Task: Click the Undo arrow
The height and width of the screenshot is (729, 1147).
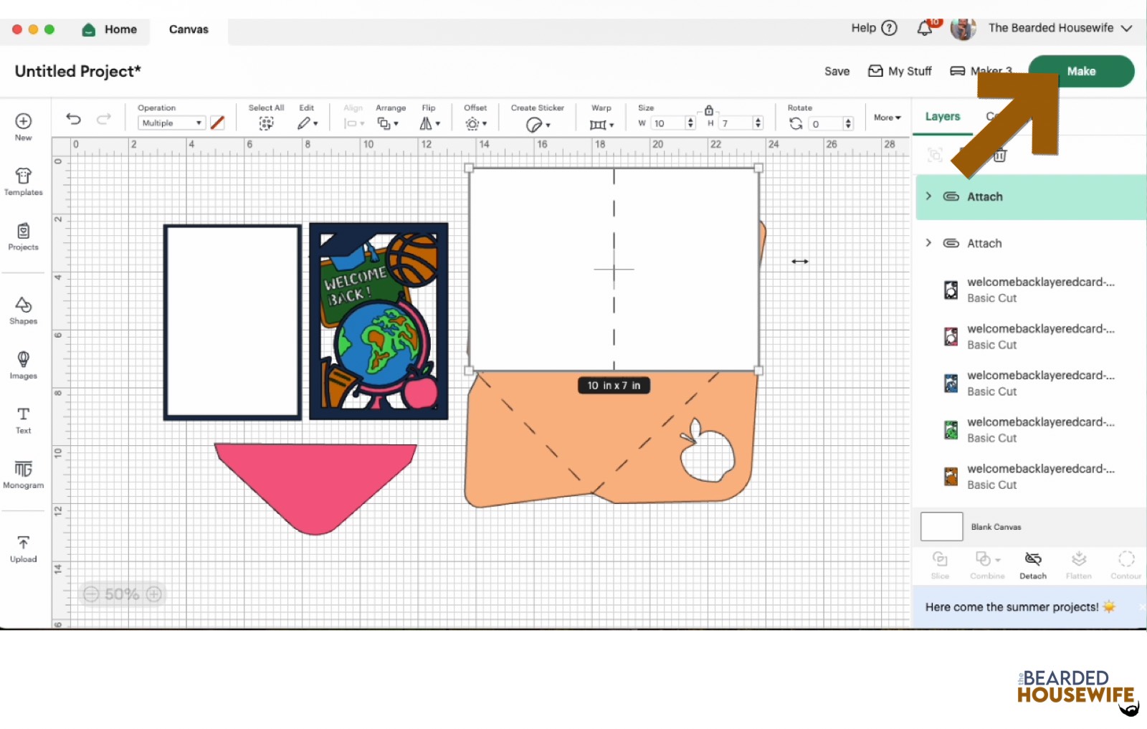Action: (x=73, y=119)
